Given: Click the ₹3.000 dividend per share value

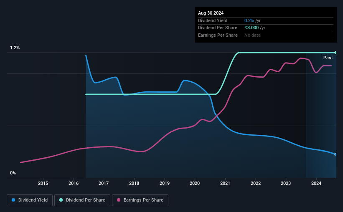Looking at the screenshot, I should click(252, 28).
